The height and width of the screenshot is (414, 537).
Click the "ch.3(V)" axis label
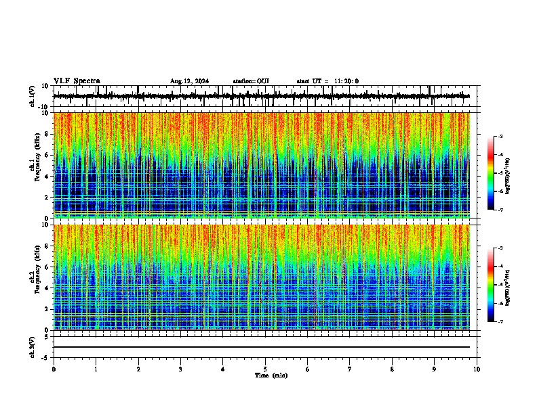[32, 347]
